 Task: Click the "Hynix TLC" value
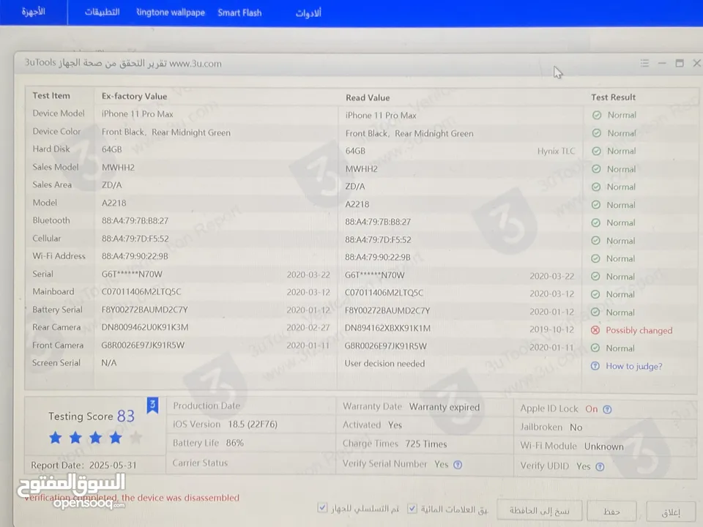point(556,151)
